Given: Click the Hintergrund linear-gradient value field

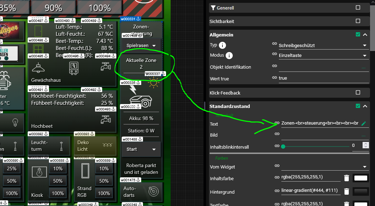Looking at the screenshot, I should coord(311,190).
